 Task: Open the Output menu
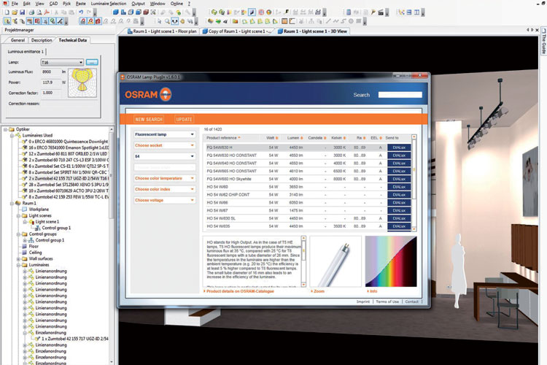[138, 4]
